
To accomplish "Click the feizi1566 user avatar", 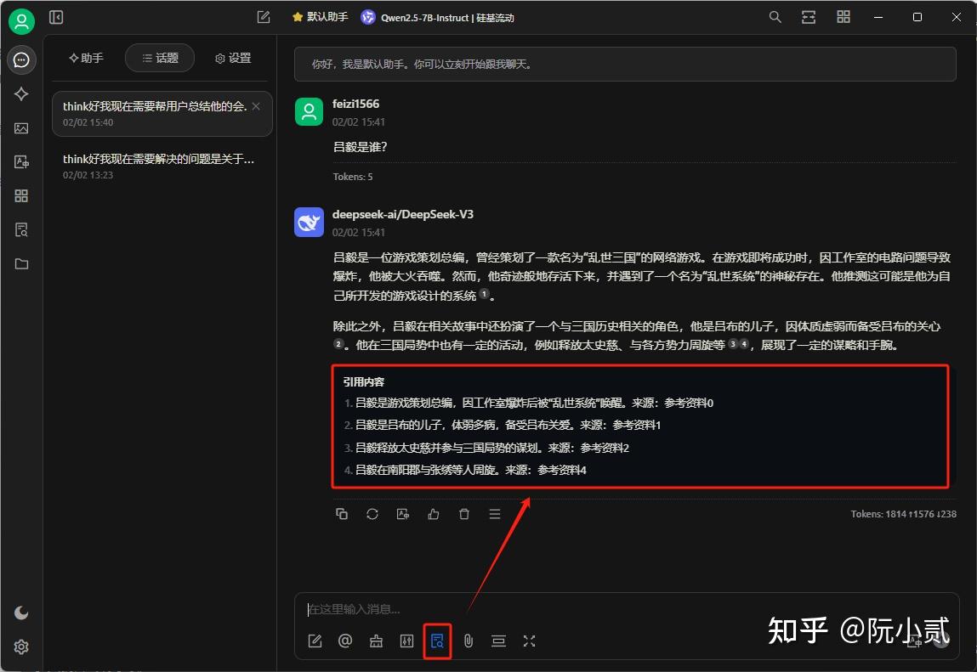I will (x=309, y=111).
